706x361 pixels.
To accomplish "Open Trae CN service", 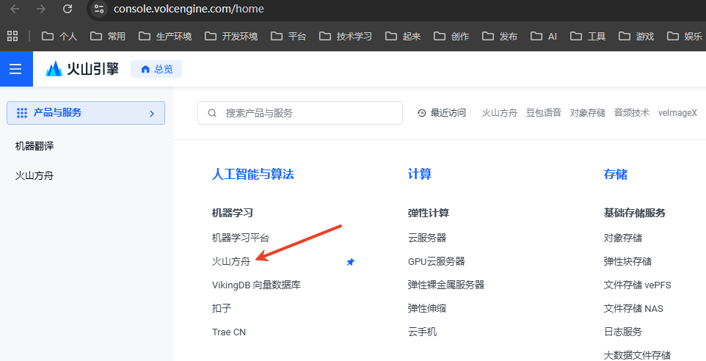I will tap(229, 332).
